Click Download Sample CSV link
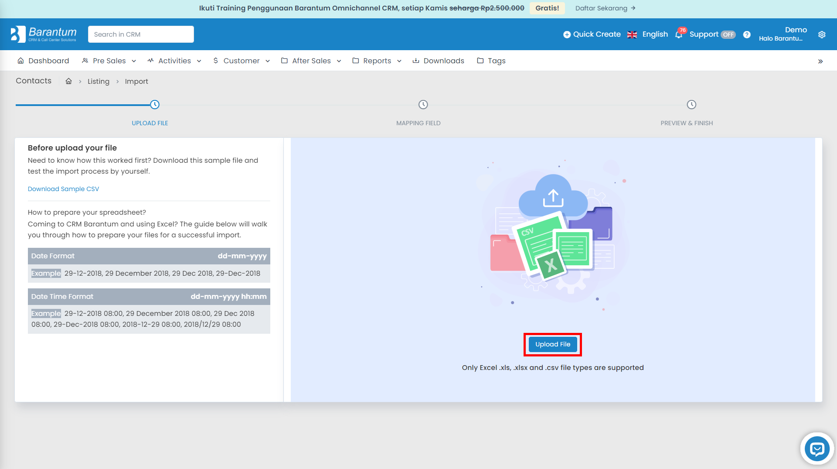This screenshot has width=837, height=469. pyautogui.click(x=63, y=189)
